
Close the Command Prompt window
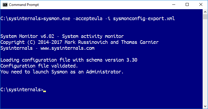tap(201, 5)
